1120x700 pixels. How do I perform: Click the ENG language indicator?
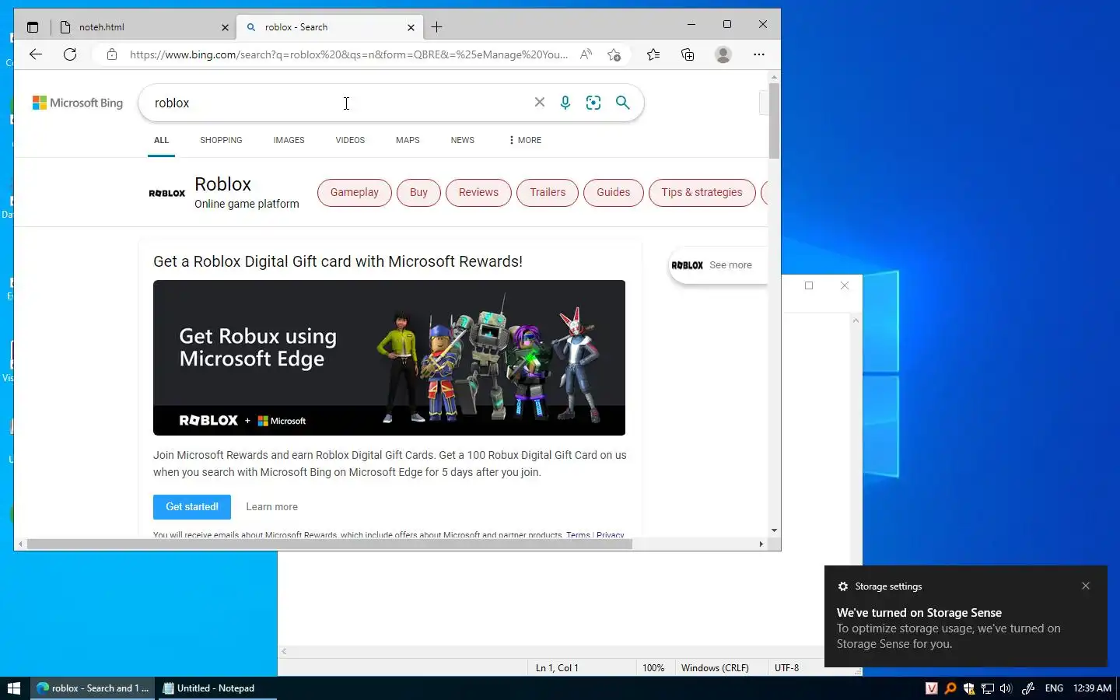click(x=1054, y=688)
